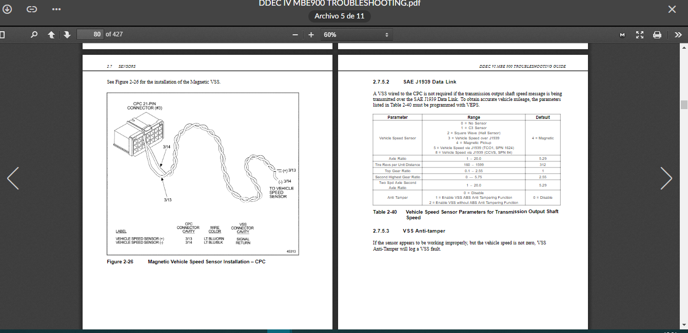
Task: Zoom in with the plus button
Action: 311,35
